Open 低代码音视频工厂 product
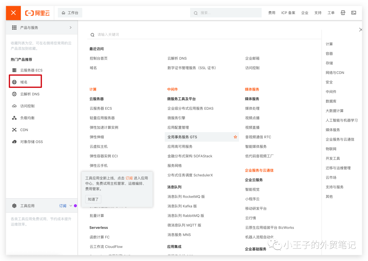 259,156
